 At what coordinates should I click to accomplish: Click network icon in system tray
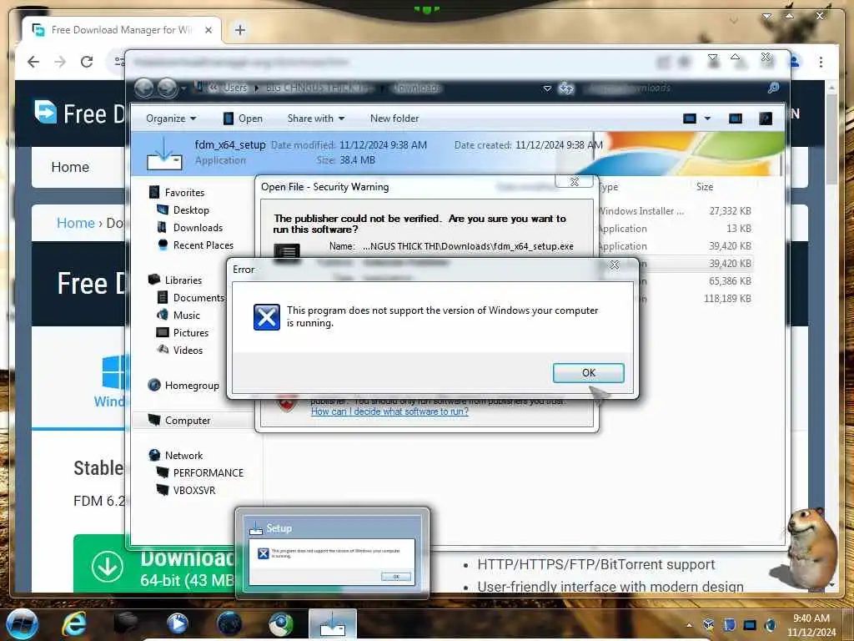(750, 625)
